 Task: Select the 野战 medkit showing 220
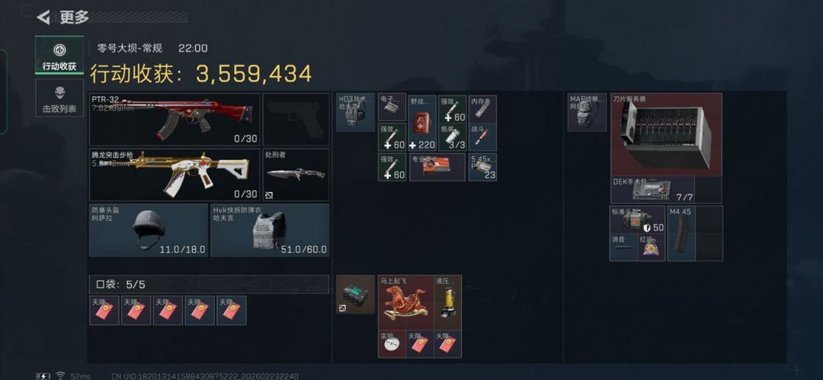[423, 123]
